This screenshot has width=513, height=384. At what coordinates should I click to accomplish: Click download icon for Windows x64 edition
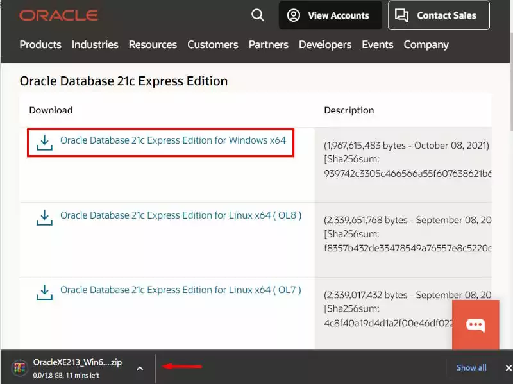click(44, 142)
